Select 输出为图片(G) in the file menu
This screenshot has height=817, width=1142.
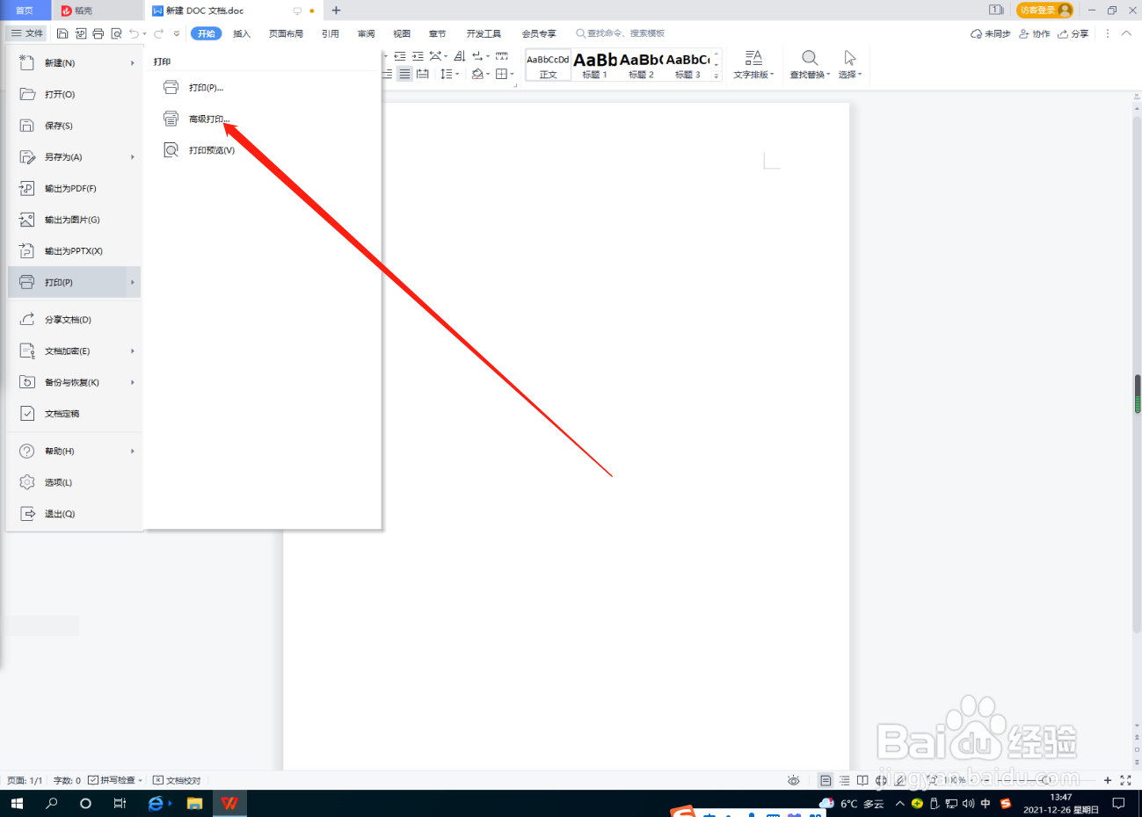[x=74, y=220]
